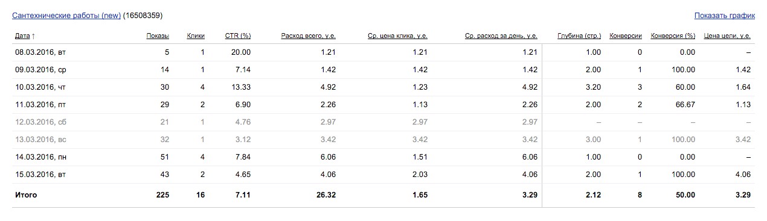Select the 08.03.2016, вт date row
Viewport: 767px width, 221px height.
tap(383, 52)
